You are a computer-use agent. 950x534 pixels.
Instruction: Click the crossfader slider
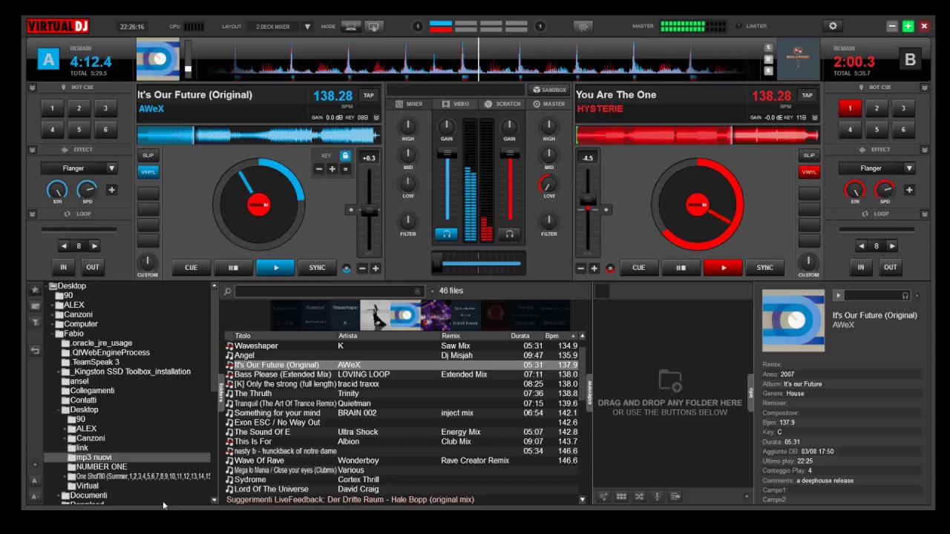coord(479,263)
